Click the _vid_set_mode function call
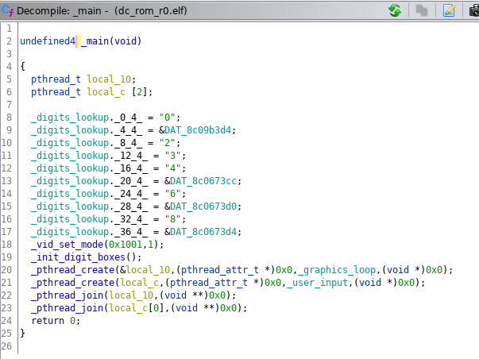The image size is (479, 359). pos(68,245)
